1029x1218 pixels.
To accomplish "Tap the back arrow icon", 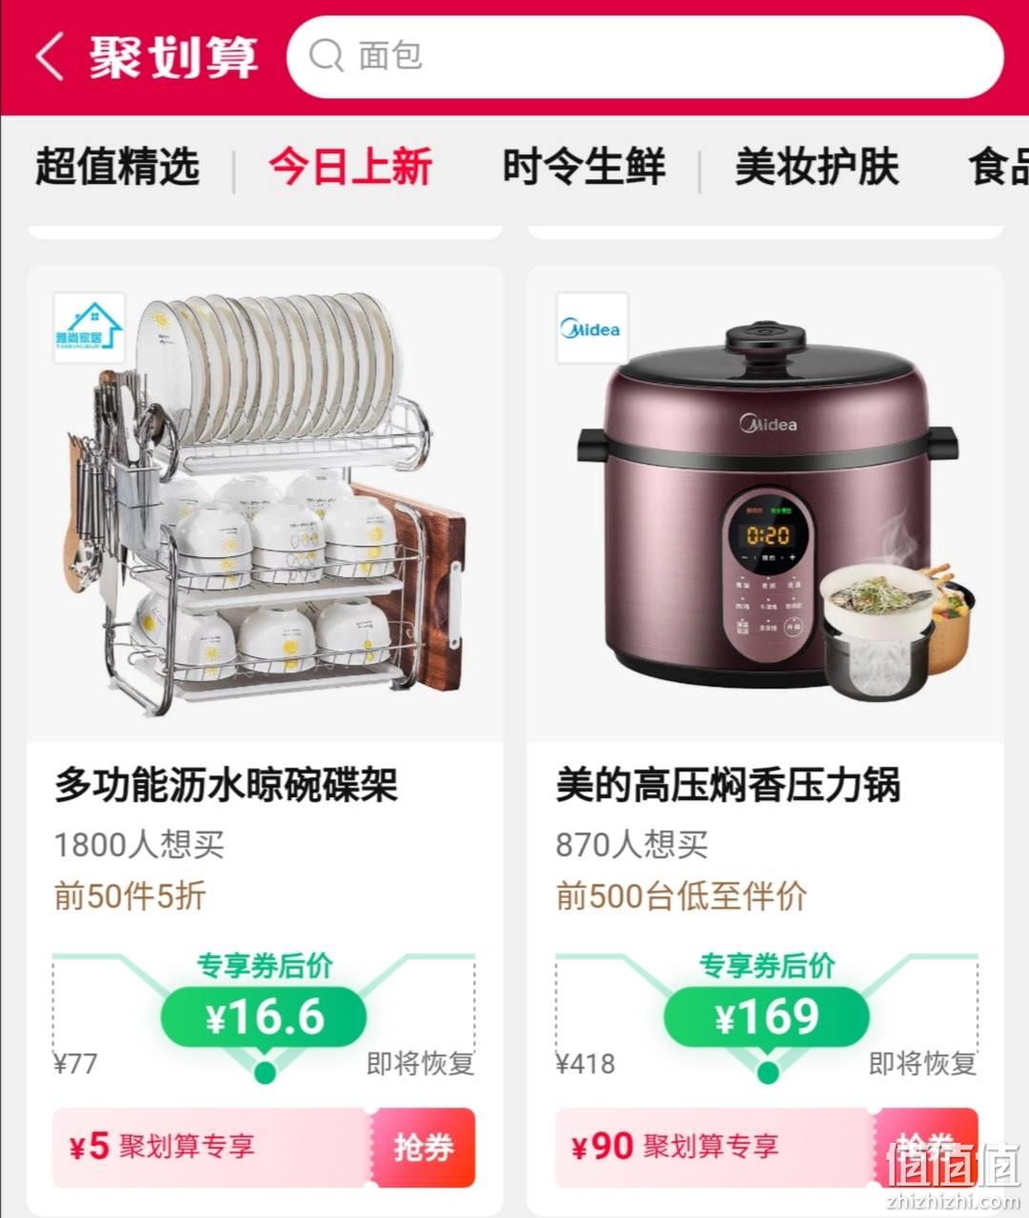I will point(50,57).
